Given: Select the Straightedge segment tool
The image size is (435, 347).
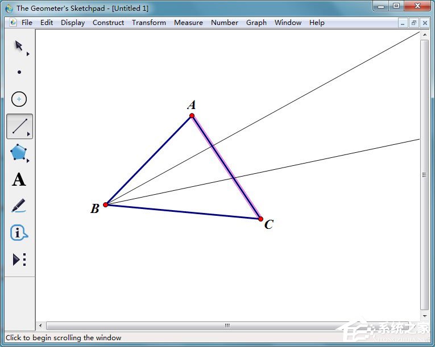Looking at the screenshot, I should (x=19, y=126).
